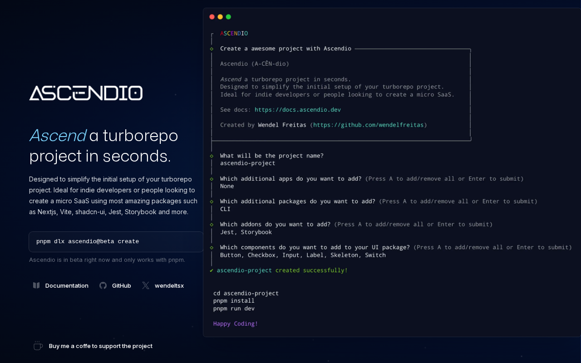Click the prompt 'What will be the project name?'
This screenshot has width=581, height=363.
(x=272, y=156)
